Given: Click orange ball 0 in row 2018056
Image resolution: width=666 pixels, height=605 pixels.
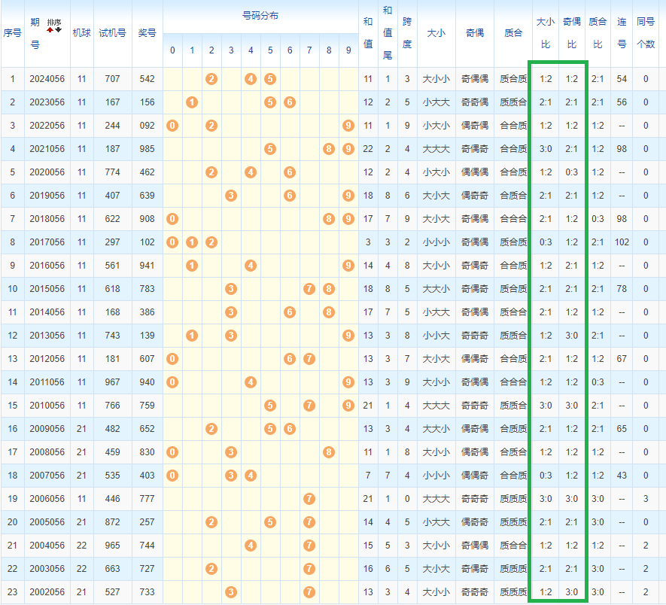Looking at the screenshot, I should pos(172,219).
